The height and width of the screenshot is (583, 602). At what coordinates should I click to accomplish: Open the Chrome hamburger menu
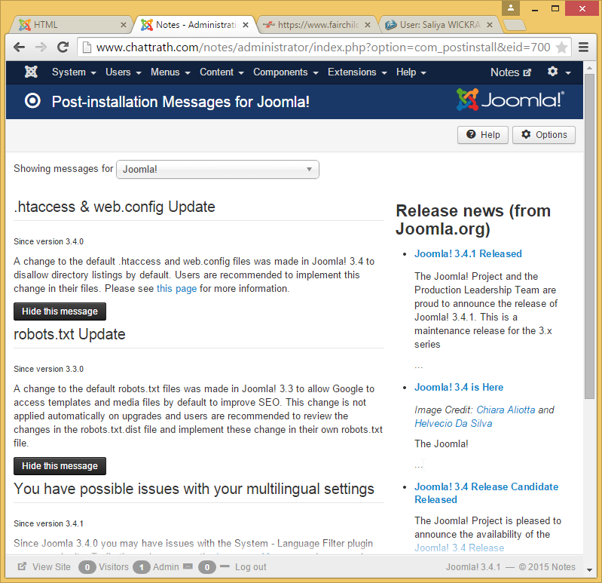point(584,47)
